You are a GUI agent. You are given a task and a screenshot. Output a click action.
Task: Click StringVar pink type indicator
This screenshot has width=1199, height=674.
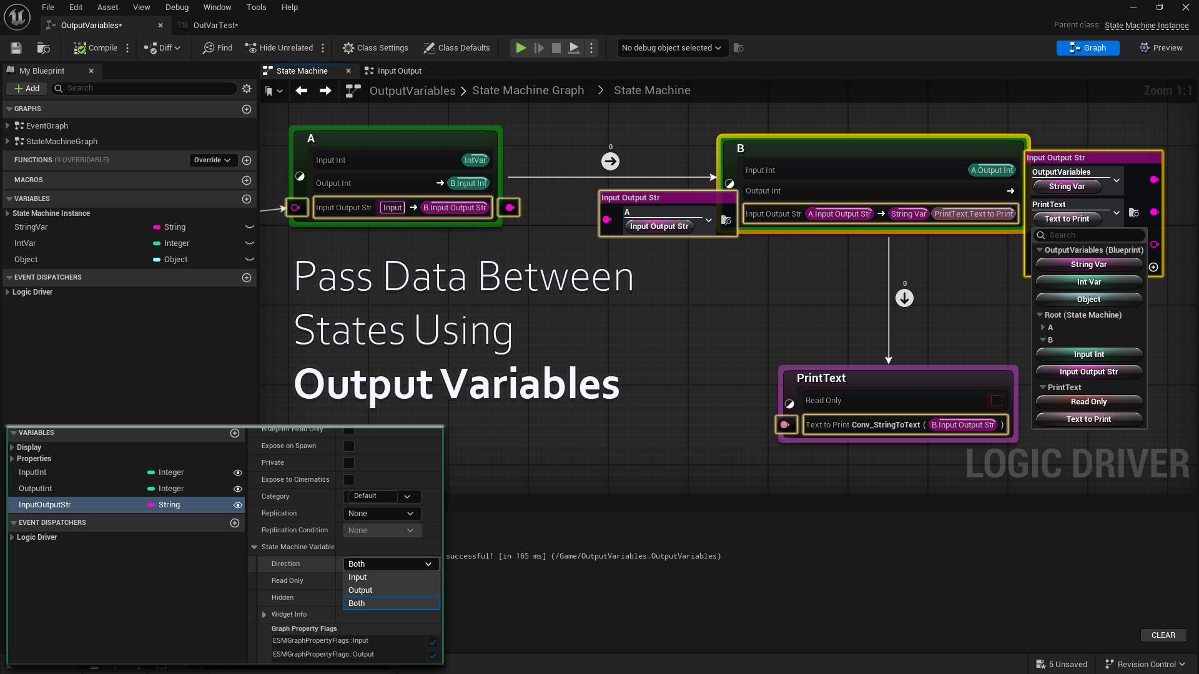point(157,227)
